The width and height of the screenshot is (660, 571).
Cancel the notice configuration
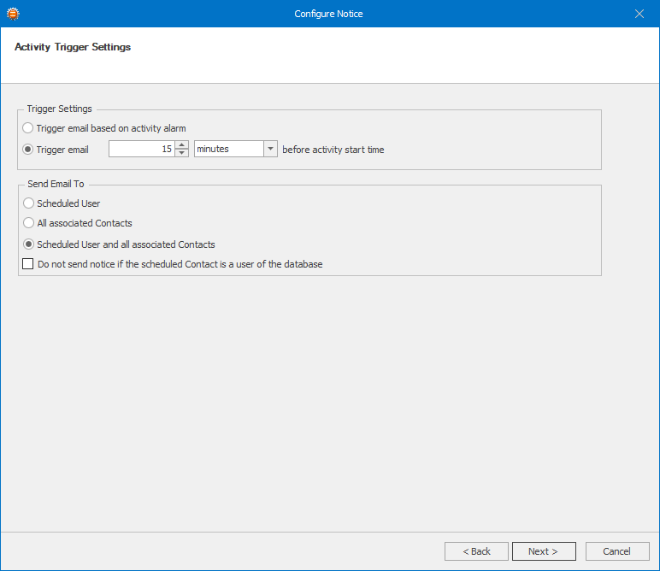tap(616, 551)
